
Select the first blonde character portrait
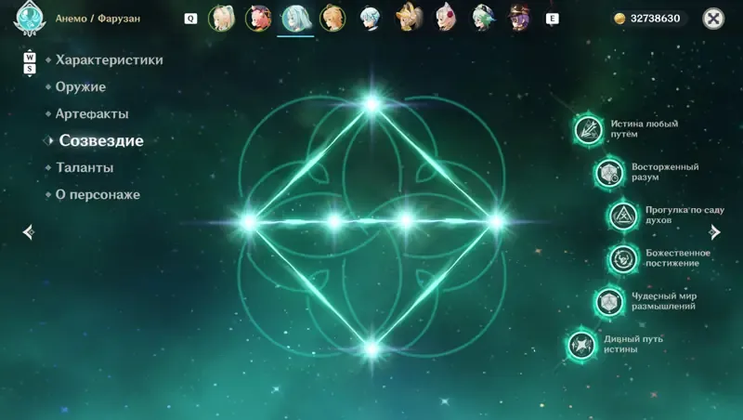(221, 19)
